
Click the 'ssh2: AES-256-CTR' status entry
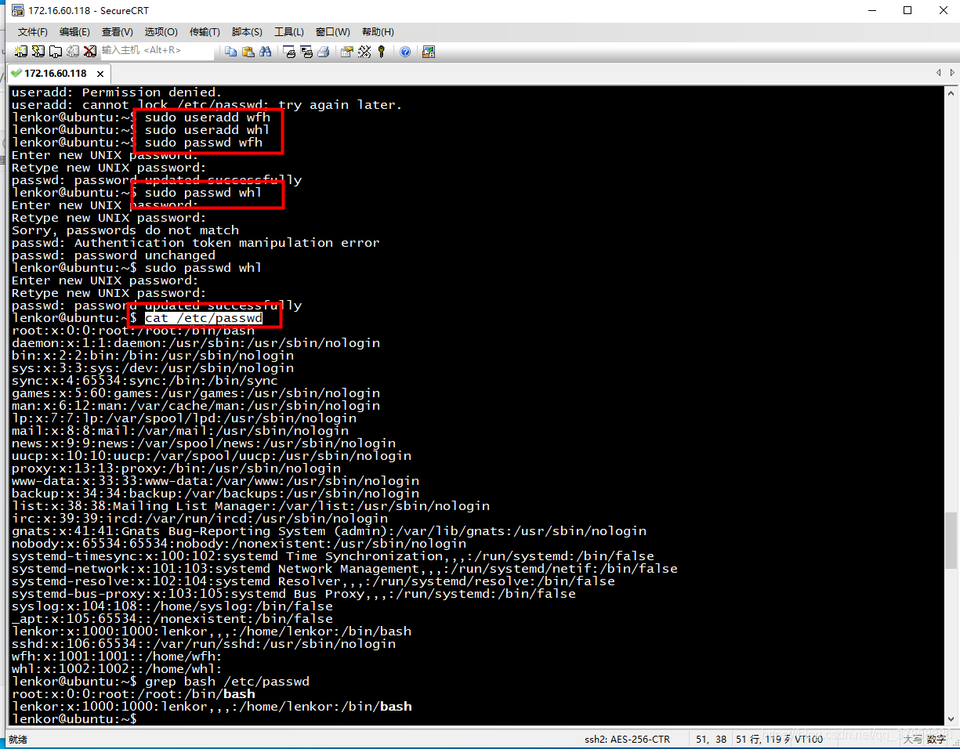click(627, 739)
